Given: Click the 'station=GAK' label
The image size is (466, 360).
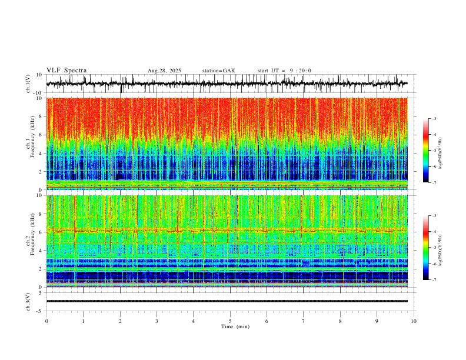Looking at the screenshot, I should point(218,71).
